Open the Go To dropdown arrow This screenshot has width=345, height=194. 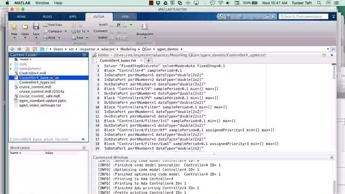(88, 31)
